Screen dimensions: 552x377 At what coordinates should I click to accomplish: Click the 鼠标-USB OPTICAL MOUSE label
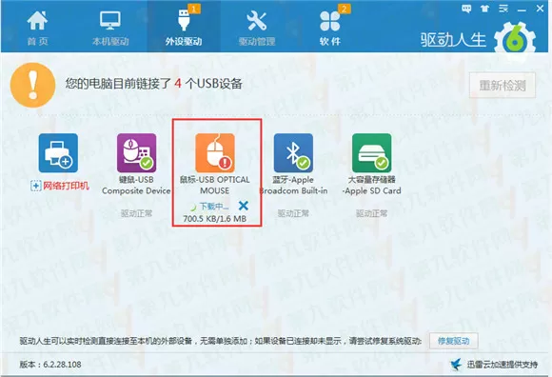pyautogui.click(x=215, y=185)
